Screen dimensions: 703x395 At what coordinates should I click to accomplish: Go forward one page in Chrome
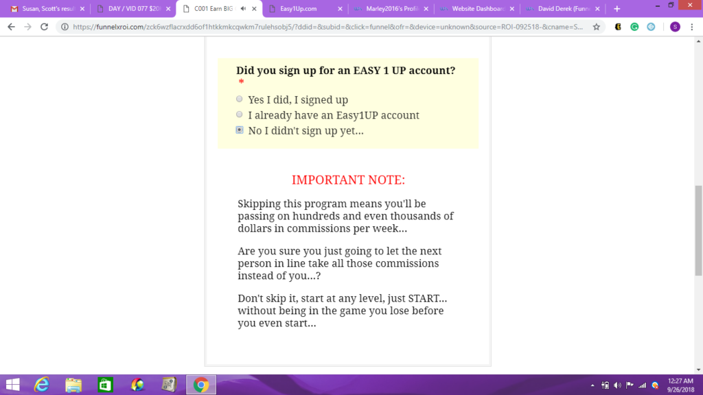27,27
